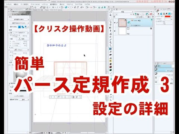Click the camera rotate icon in the blue manipulator row
Screen dimensions: 179x134
pyautogui.click(x=48, y=45)
